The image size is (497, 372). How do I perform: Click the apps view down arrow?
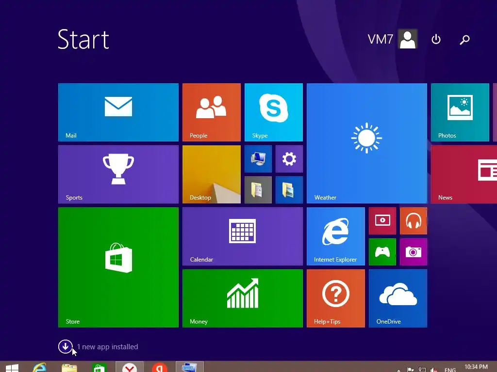(x=66, y=347)
